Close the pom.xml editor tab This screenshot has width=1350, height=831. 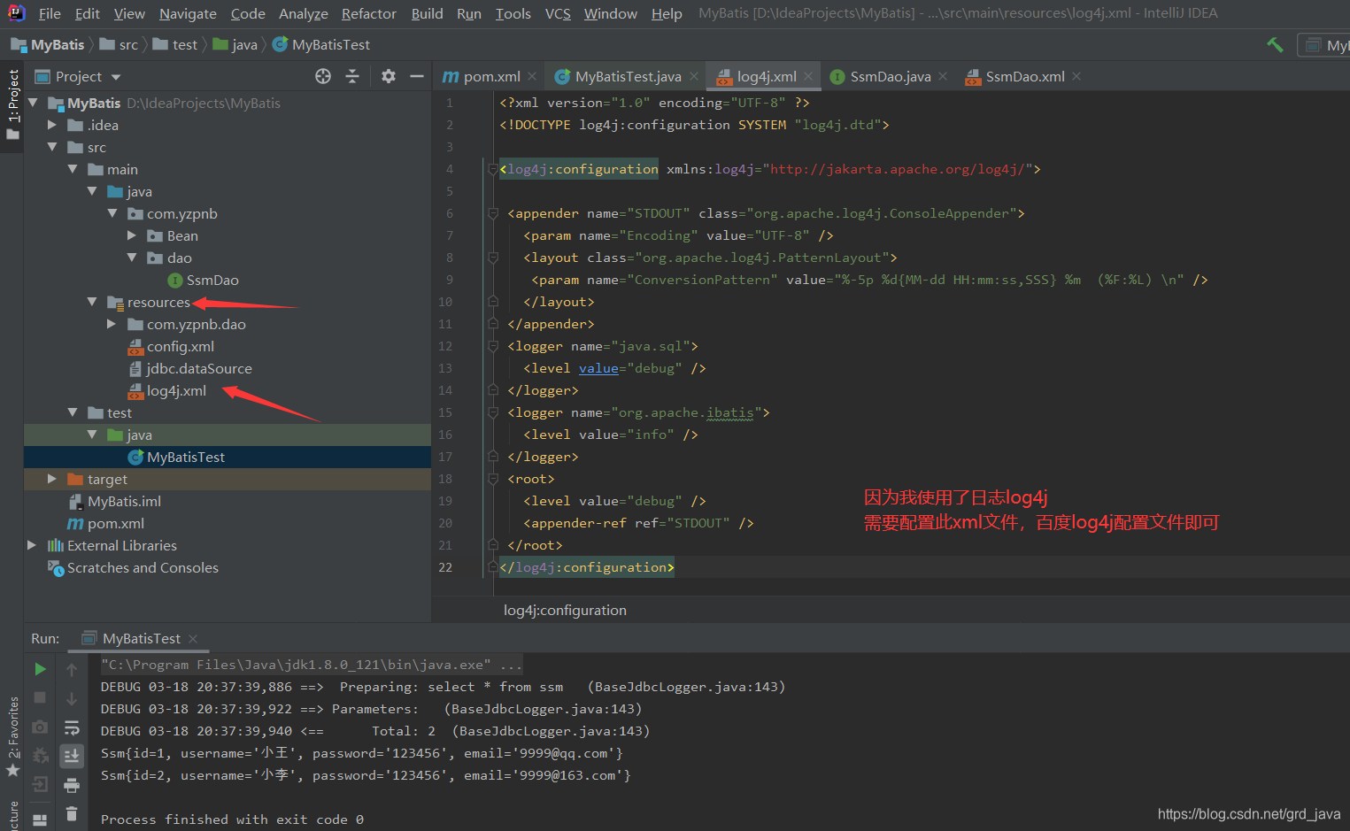pyautogui.click(x=532, y=77)
